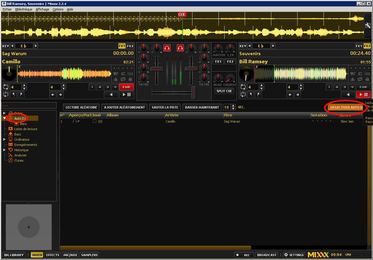This screenshot has height=260, width=373.
Task: Click the right channel volume fader
Action: click(x=191, y=69)
